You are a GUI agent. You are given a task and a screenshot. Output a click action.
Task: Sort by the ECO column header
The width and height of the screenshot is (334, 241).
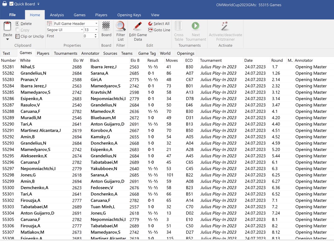point(189,60)
